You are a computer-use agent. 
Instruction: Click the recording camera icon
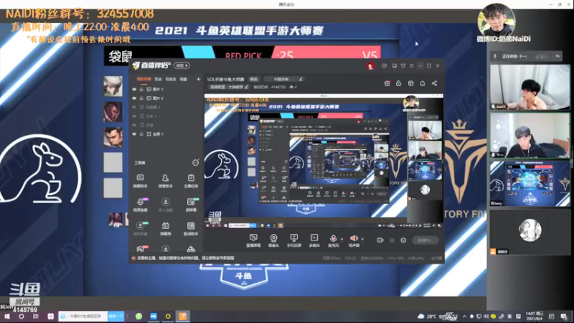[x=380, y=240]
